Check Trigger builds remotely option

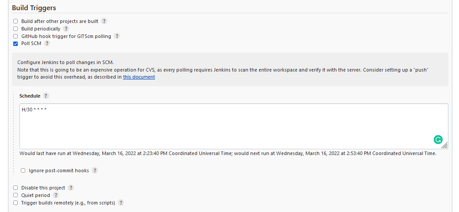[15, 203]
